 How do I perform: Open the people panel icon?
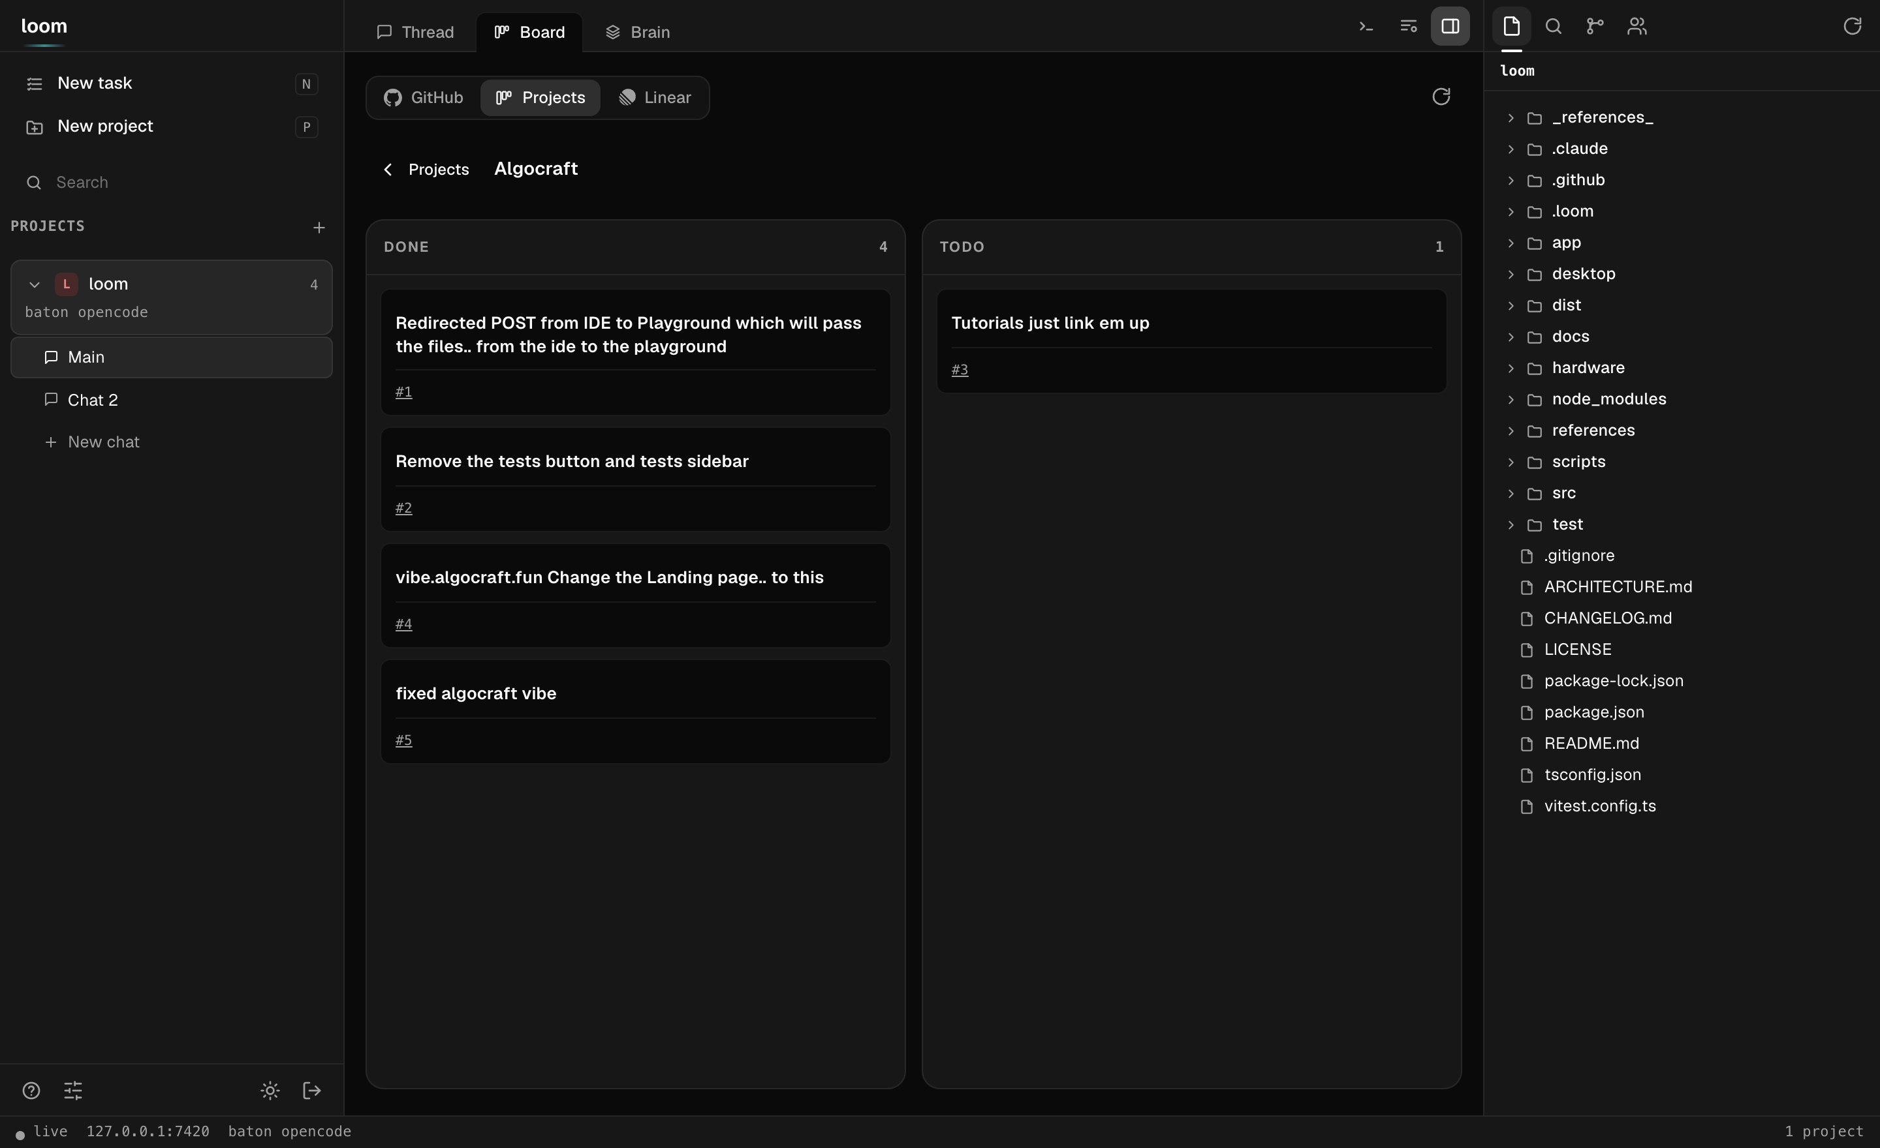click(x=1637, y=27)
